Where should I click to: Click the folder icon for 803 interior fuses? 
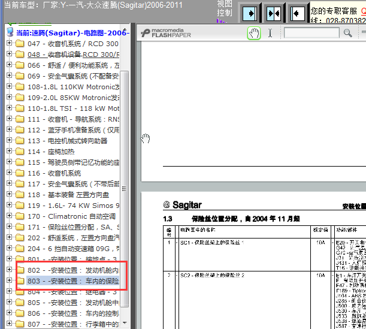click(x=20, y=281)
